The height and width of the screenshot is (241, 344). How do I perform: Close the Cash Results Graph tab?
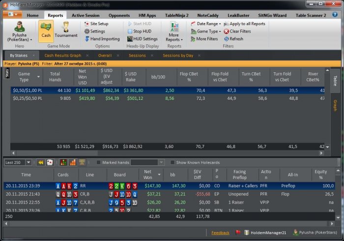[87, 56]
